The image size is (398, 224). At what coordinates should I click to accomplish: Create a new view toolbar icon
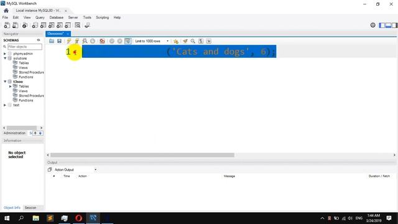click(x=51, y=25)
